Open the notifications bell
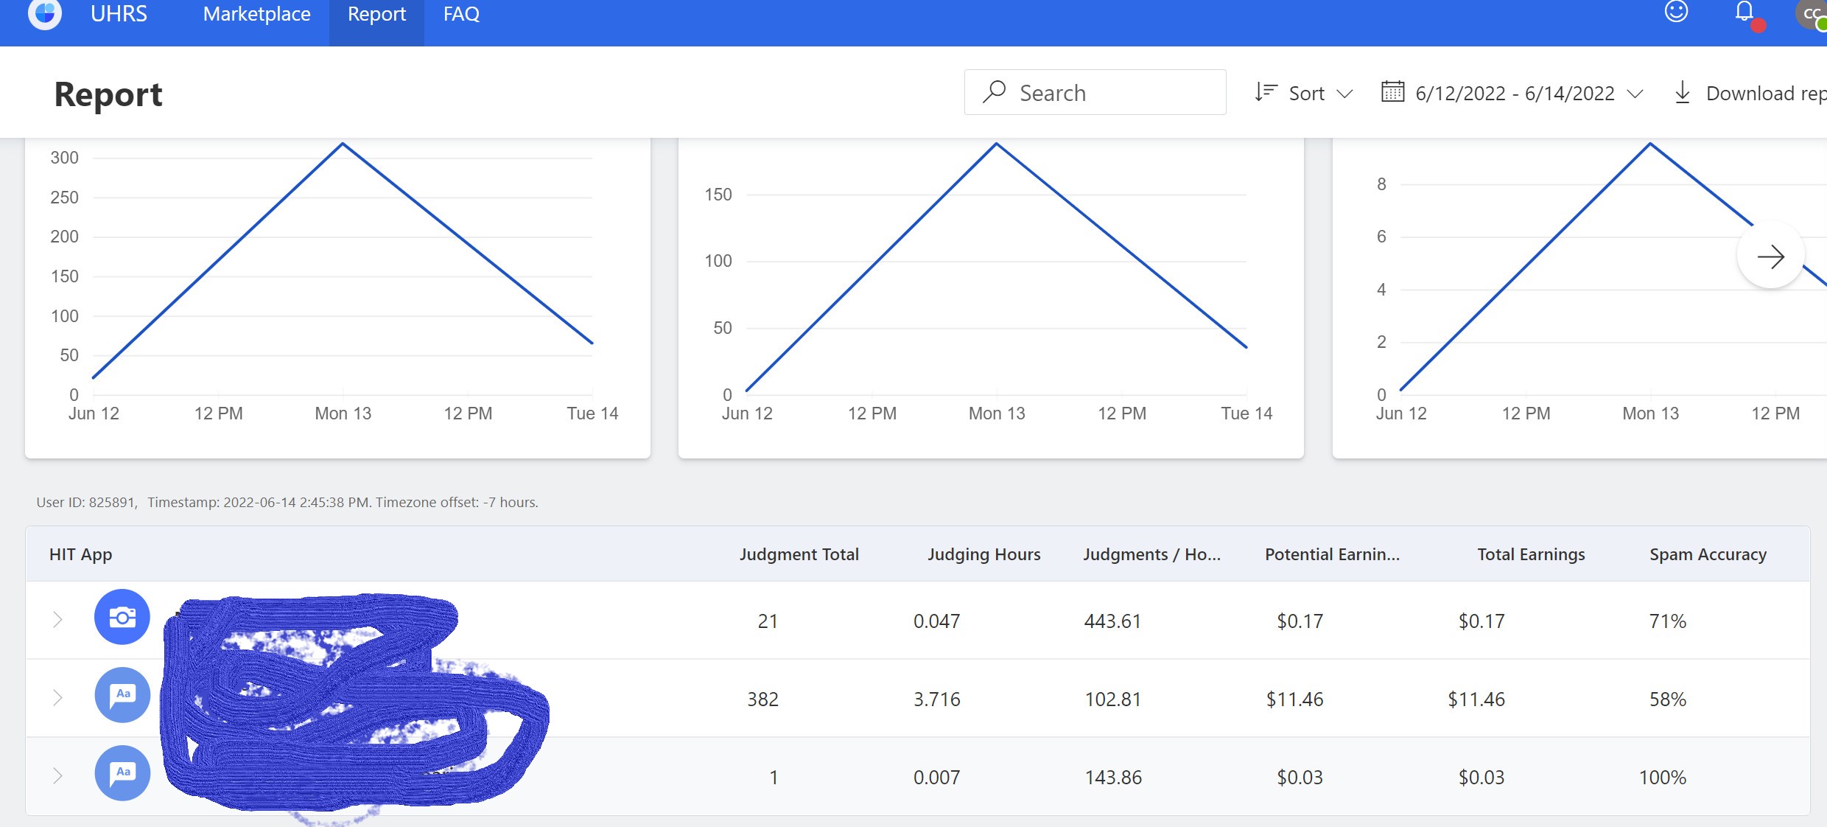This screenshot has width=1827, height=827. pyautogui.click(x=1744, y=12)
